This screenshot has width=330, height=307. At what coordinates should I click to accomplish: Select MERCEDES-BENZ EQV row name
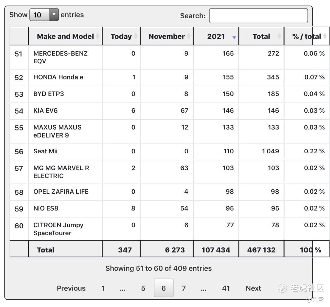[x=60, y=57]
